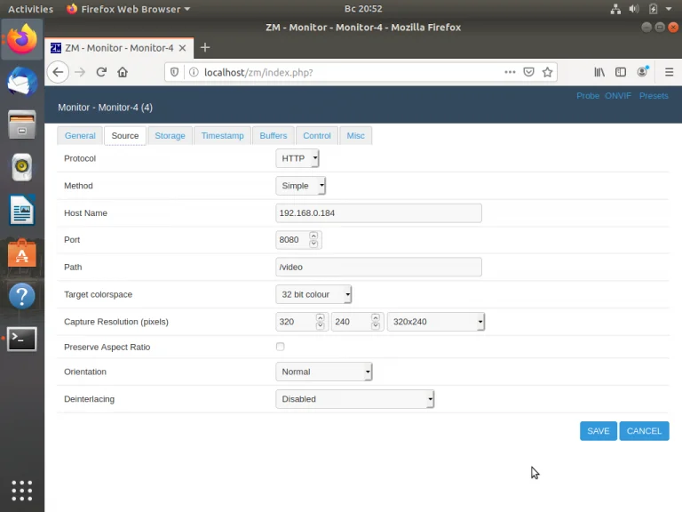Switch to the Storage tab
682x512 pixels.
(170, 135)
